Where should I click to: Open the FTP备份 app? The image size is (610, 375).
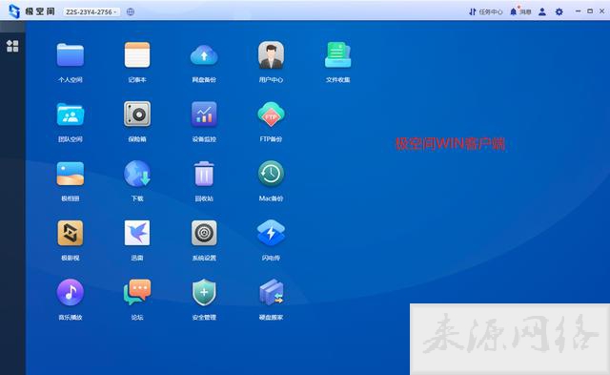271,115
